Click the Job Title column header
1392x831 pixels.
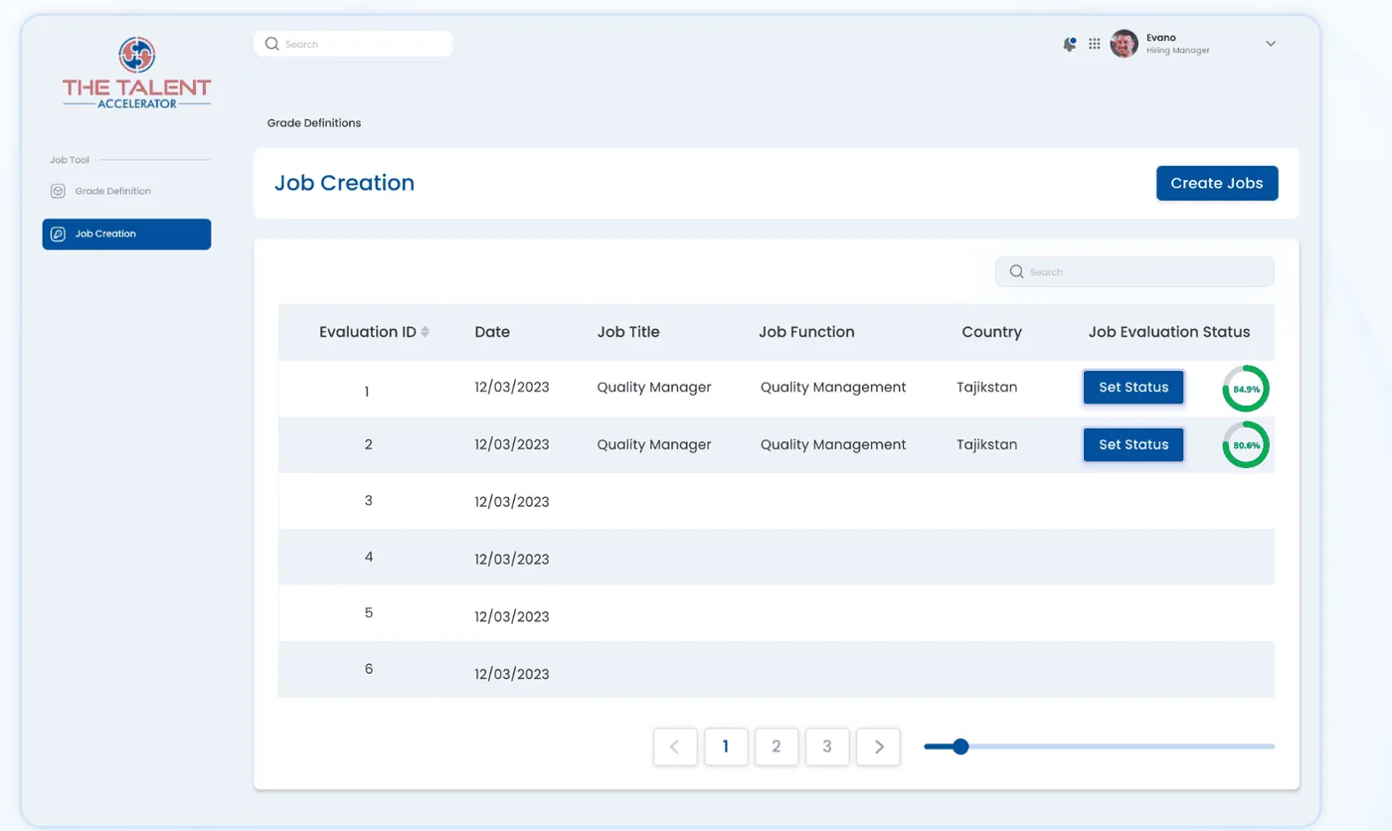628,332
